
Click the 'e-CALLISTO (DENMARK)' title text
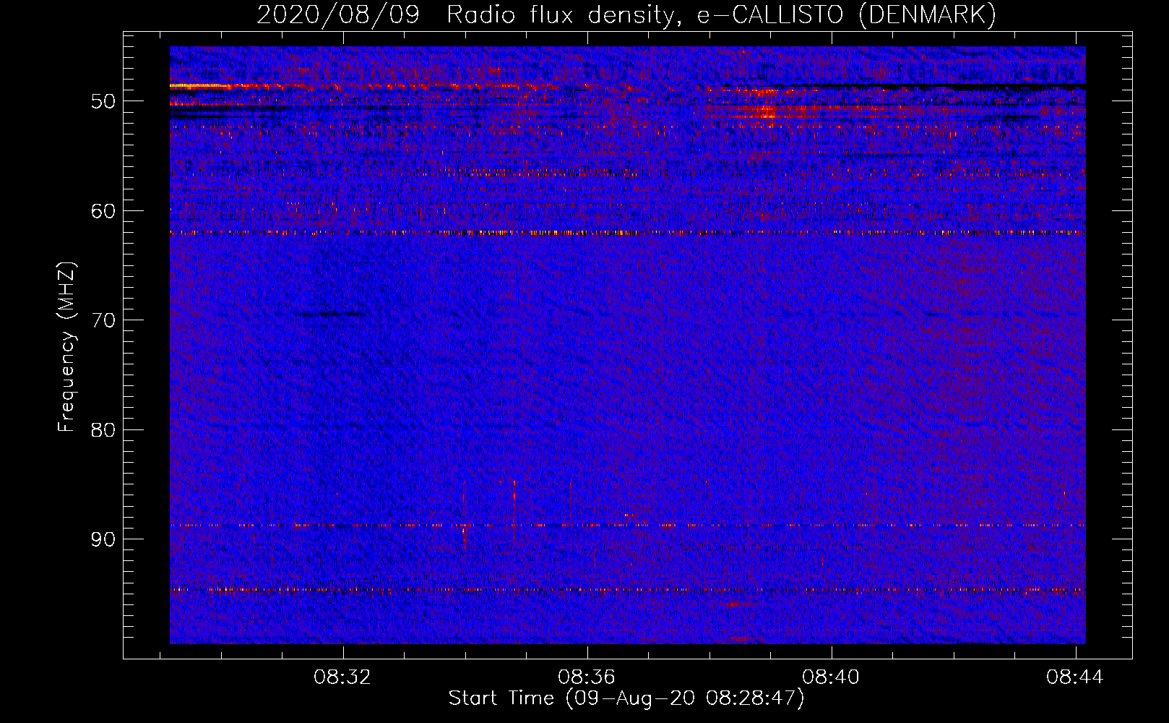coord(846,15)
